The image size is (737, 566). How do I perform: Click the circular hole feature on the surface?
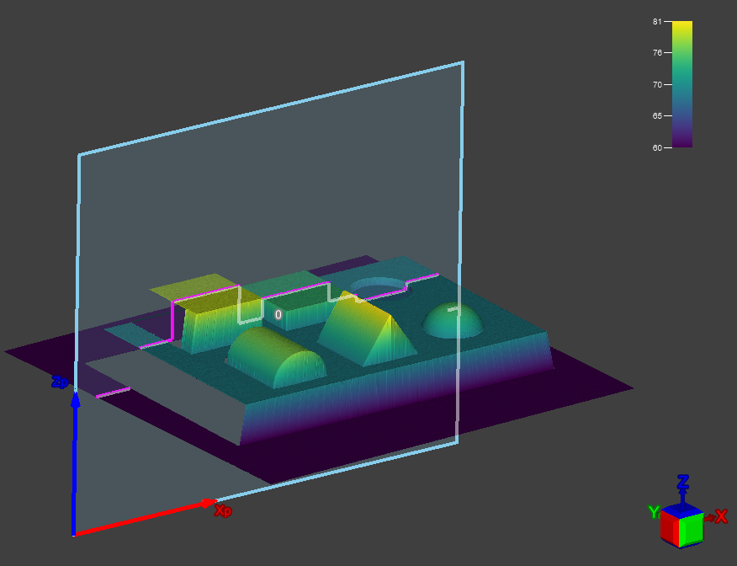tap(378, 288)
